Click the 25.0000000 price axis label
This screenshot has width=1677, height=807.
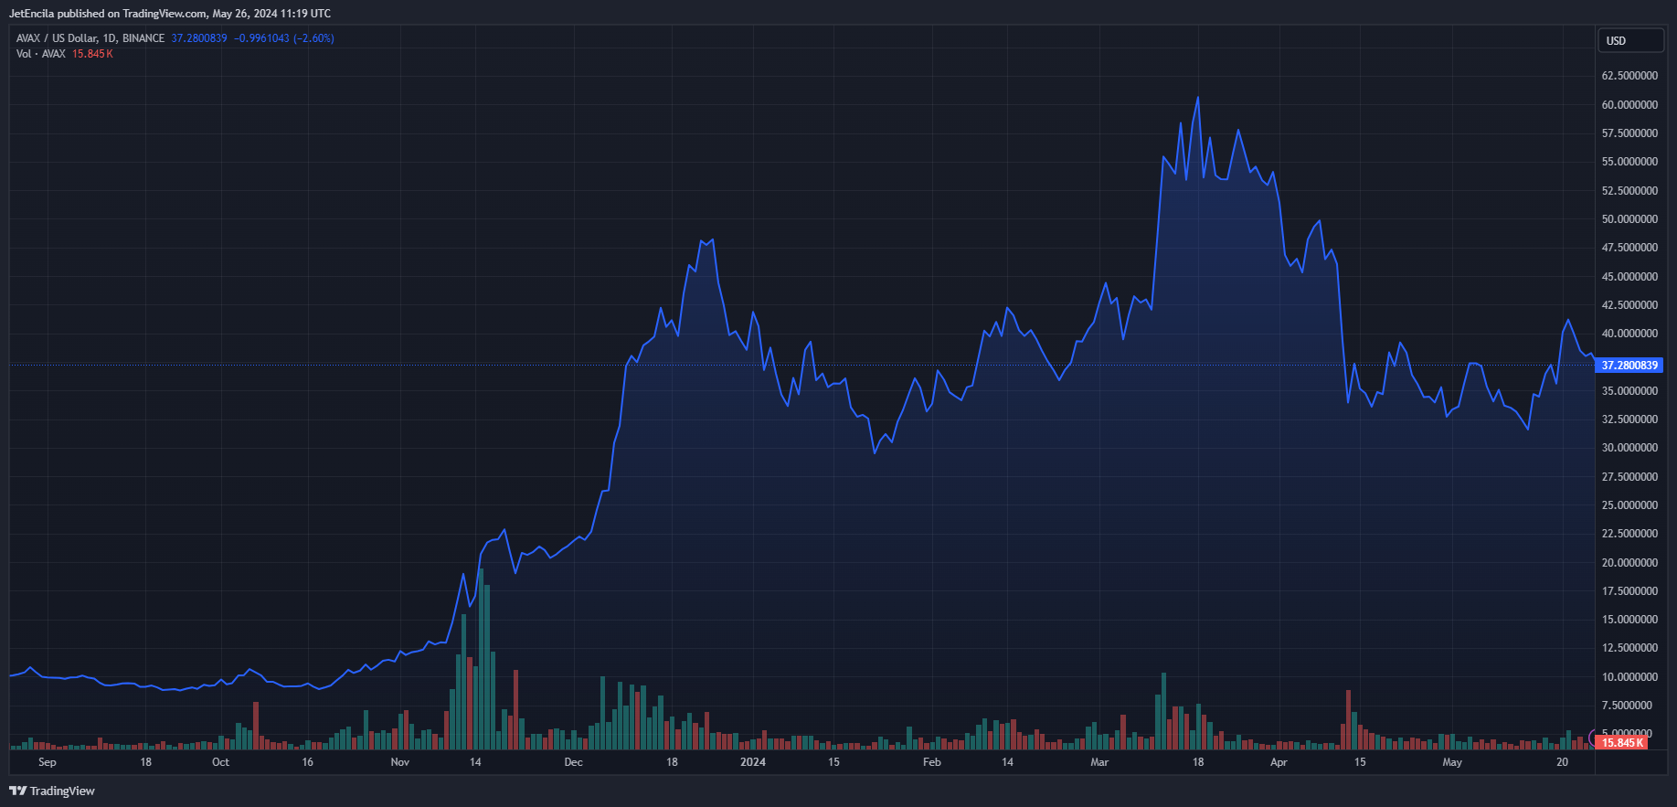pos(1629,505)
